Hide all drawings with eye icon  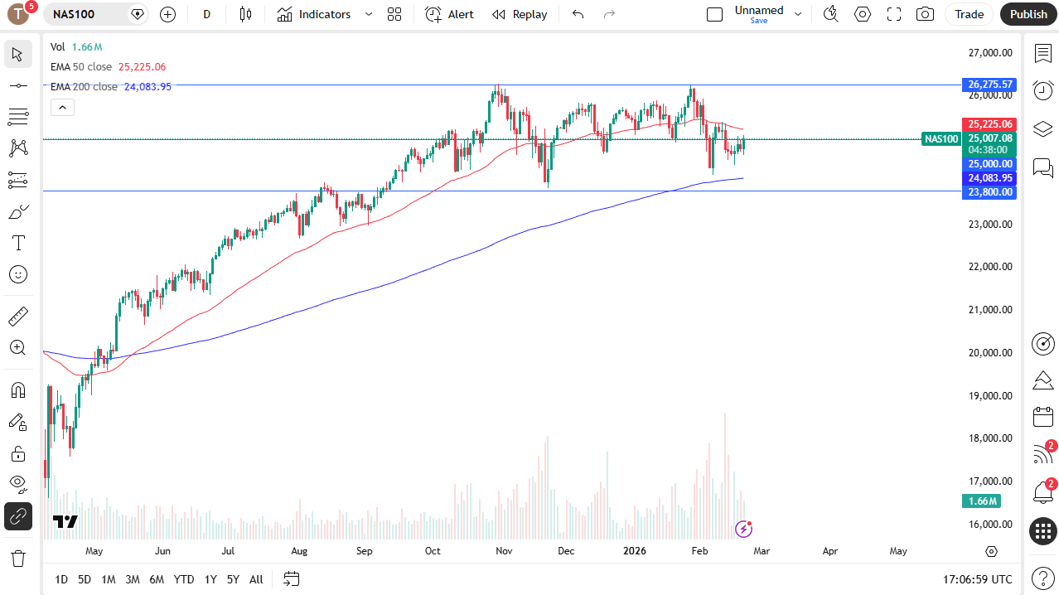point(18,483)
